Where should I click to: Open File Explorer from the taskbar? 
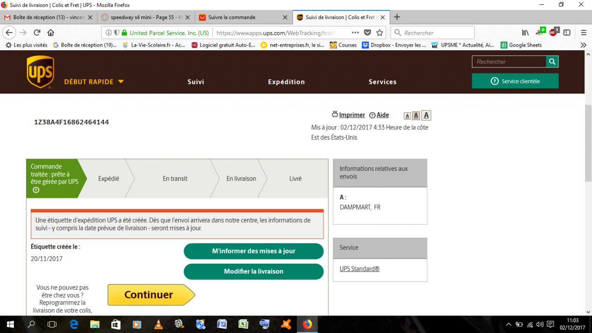pyautogui.click(x=95, y=325)
